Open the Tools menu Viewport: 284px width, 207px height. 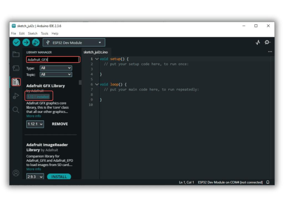[44, 33]
